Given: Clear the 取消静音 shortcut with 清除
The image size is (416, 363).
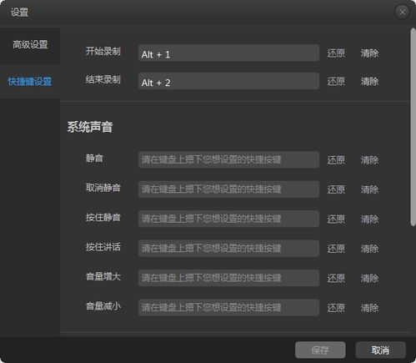Looking at the screenshot, I should (x=369, y=189).
